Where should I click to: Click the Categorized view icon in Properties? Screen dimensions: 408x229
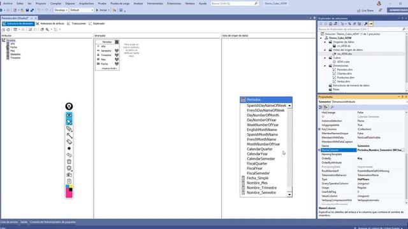pyautogui.click(x=321, y=108)
